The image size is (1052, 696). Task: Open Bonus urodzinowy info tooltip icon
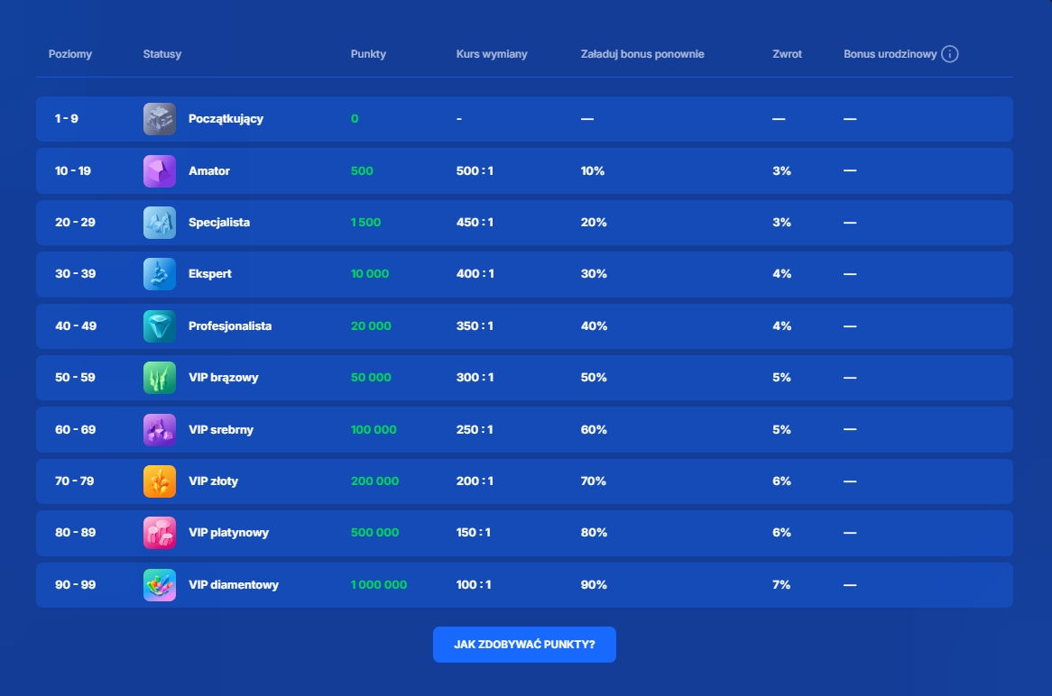coord(949,54)
